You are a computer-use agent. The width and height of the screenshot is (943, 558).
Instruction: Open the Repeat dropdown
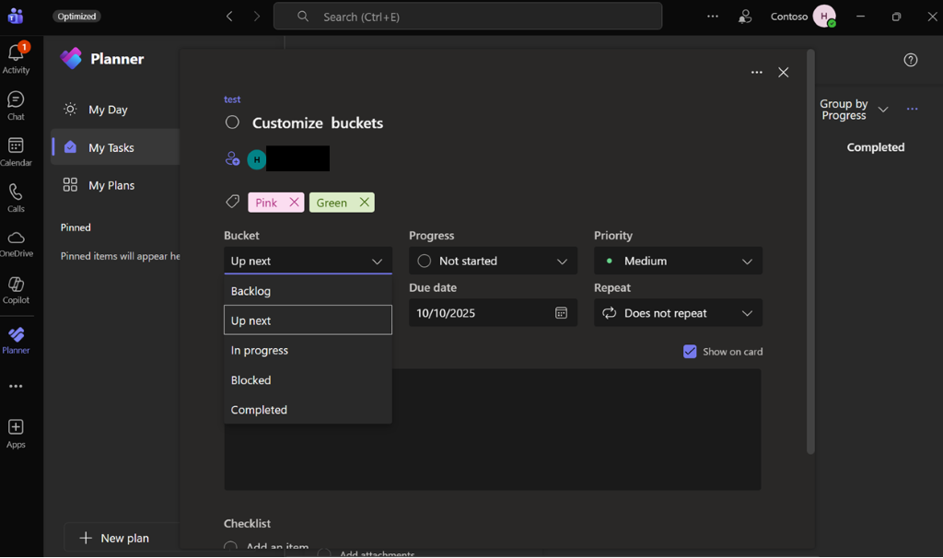click(x=679, y=313)
